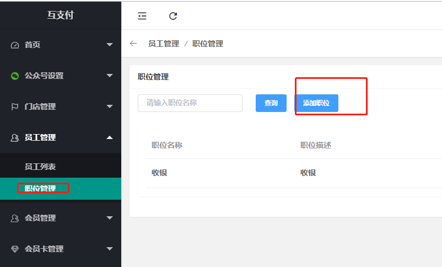Focus the 请输入职位名称 input field
Image resolution: width=442 pixels, height=267 pixels.
point(190,103)
